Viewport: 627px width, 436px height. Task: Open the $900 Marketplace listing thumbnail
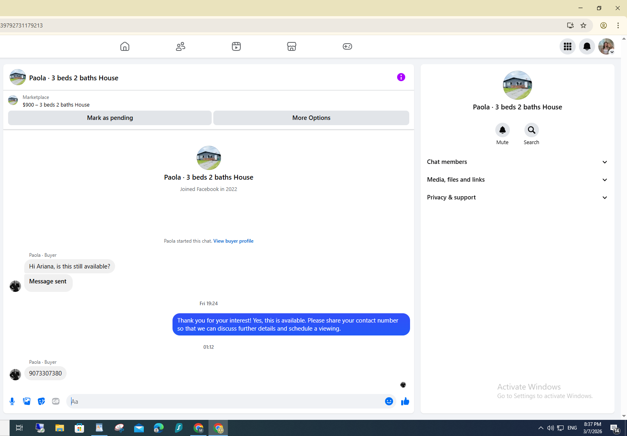(13, 100)
